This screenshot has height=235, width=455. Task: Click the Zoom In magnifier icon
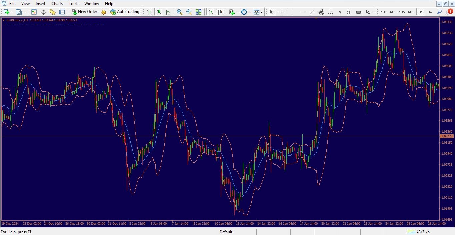coord(179,12)
